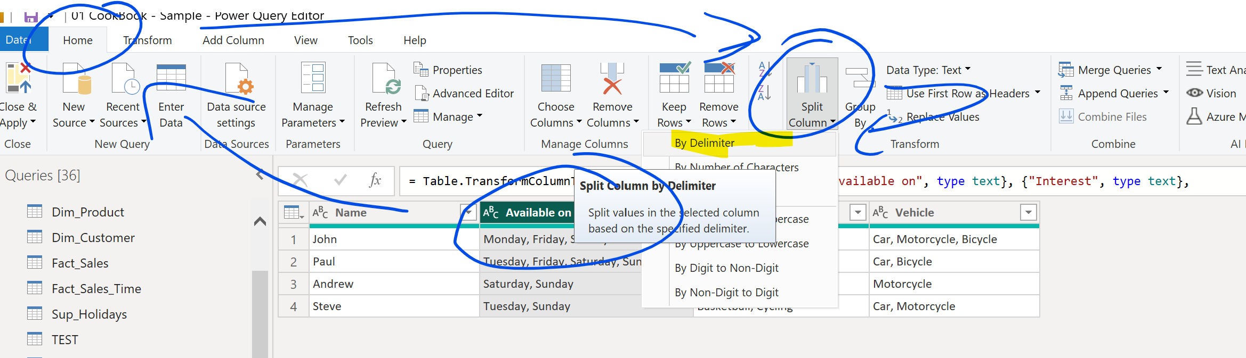This screenshot has height=358, width=1246.
Task: Click row number 4 header
Action: pos(293,306)
